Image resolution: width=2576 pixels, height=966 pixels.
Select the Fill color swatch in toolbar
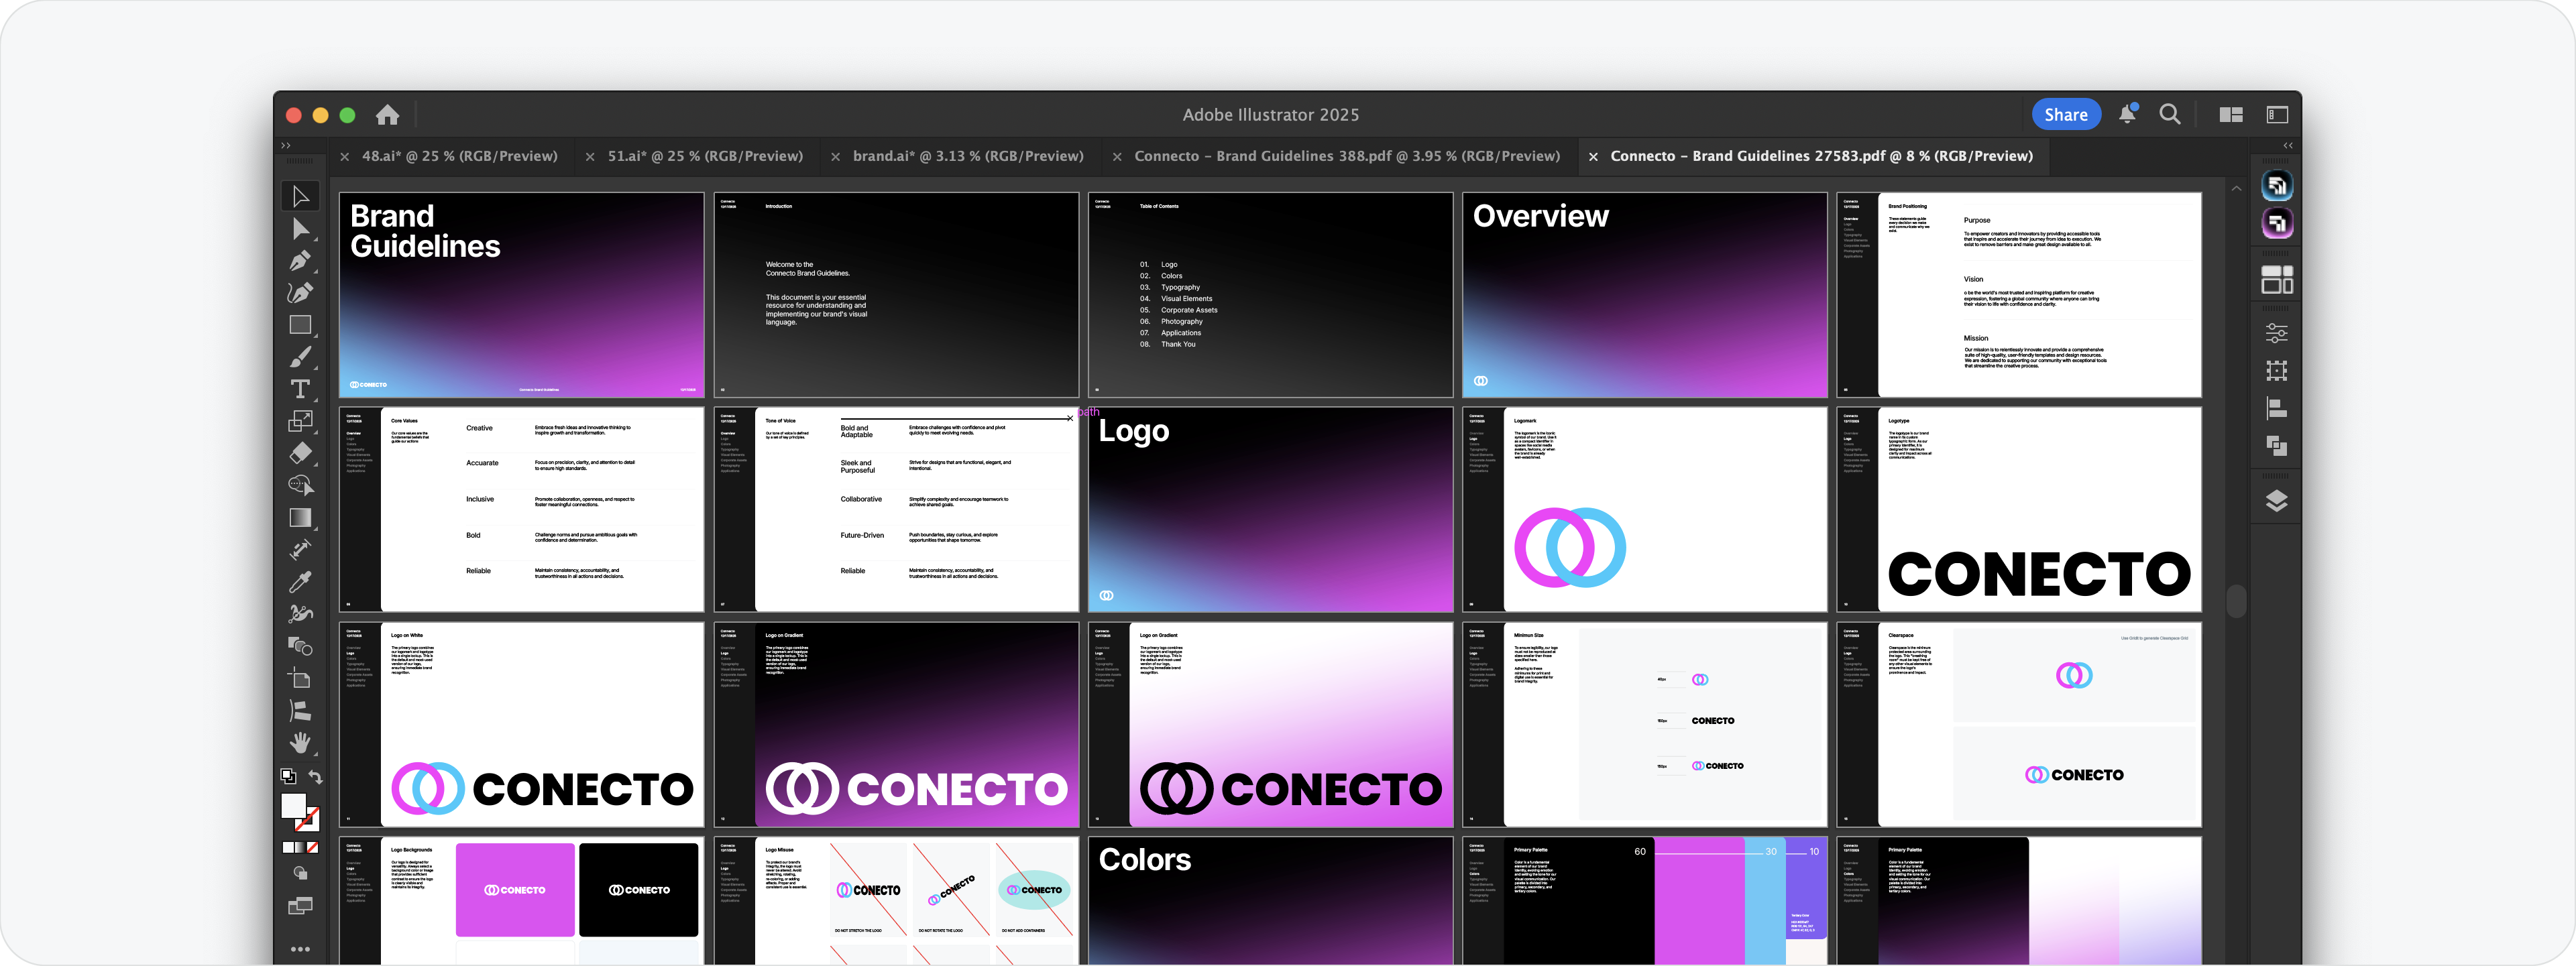(295, 806)
